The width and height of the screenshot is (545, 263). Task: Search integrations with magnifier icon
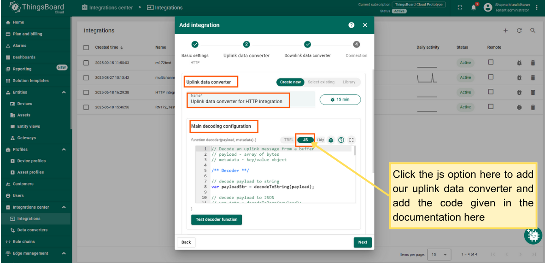(533, 30)
